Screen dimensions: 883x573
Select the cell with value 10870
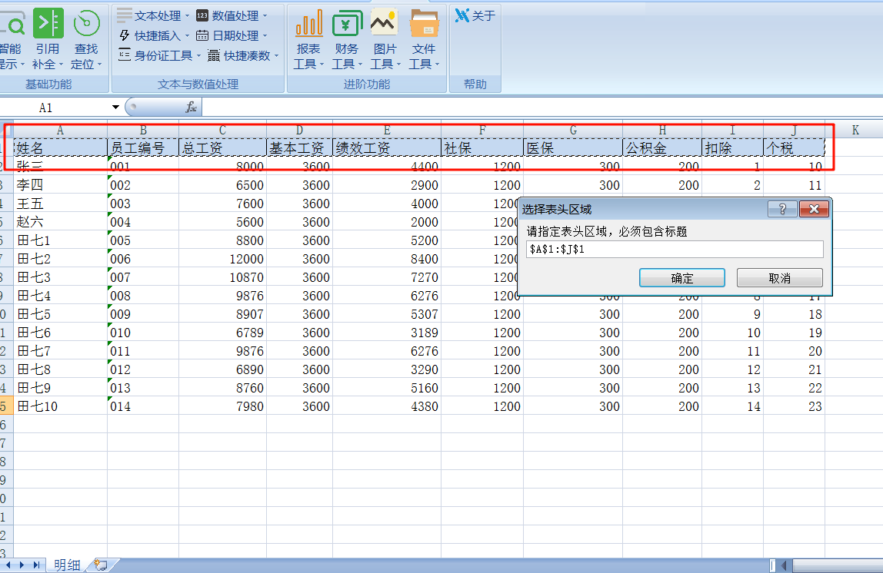[222, 277]
